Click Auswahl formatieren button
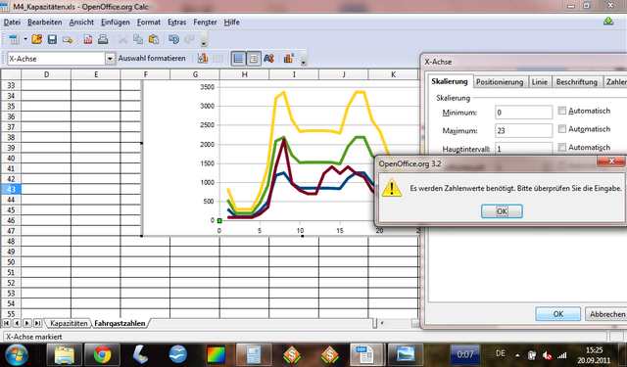 152,59
